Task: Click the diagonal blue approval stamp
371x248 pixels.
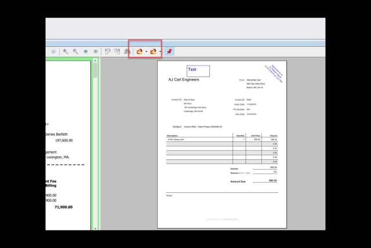Action: click(x=274, y=74)
